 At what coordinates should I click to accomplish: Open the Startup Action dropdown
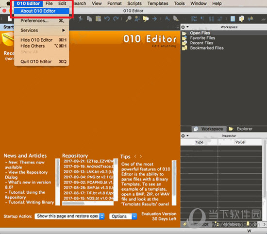pyautogui.click(x=69, y=216)
